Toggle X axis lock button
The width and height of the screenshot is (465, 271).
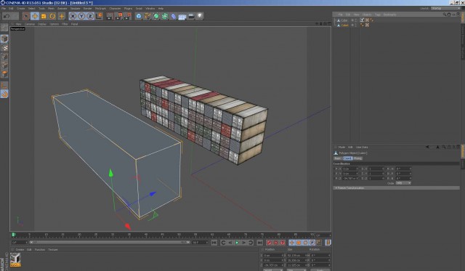pyautogui.click(x=73, y=16)
